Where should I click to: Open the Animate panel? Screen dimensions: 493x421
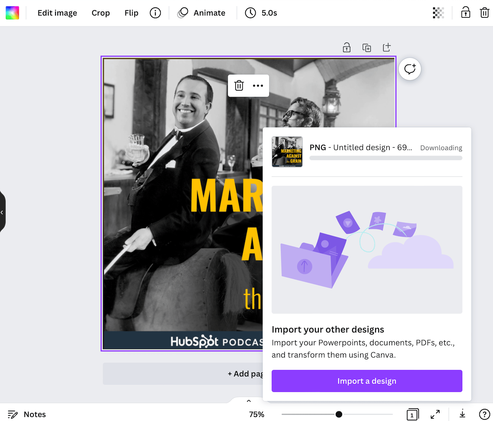pos(201,13)
